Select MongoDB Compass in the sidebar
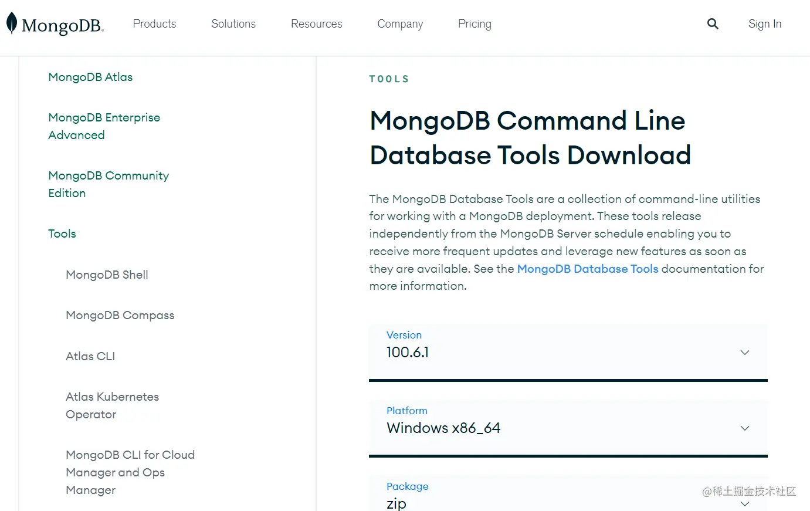This screenshot has height=511, width=810. pyautogui.click(x=120, y=315)
